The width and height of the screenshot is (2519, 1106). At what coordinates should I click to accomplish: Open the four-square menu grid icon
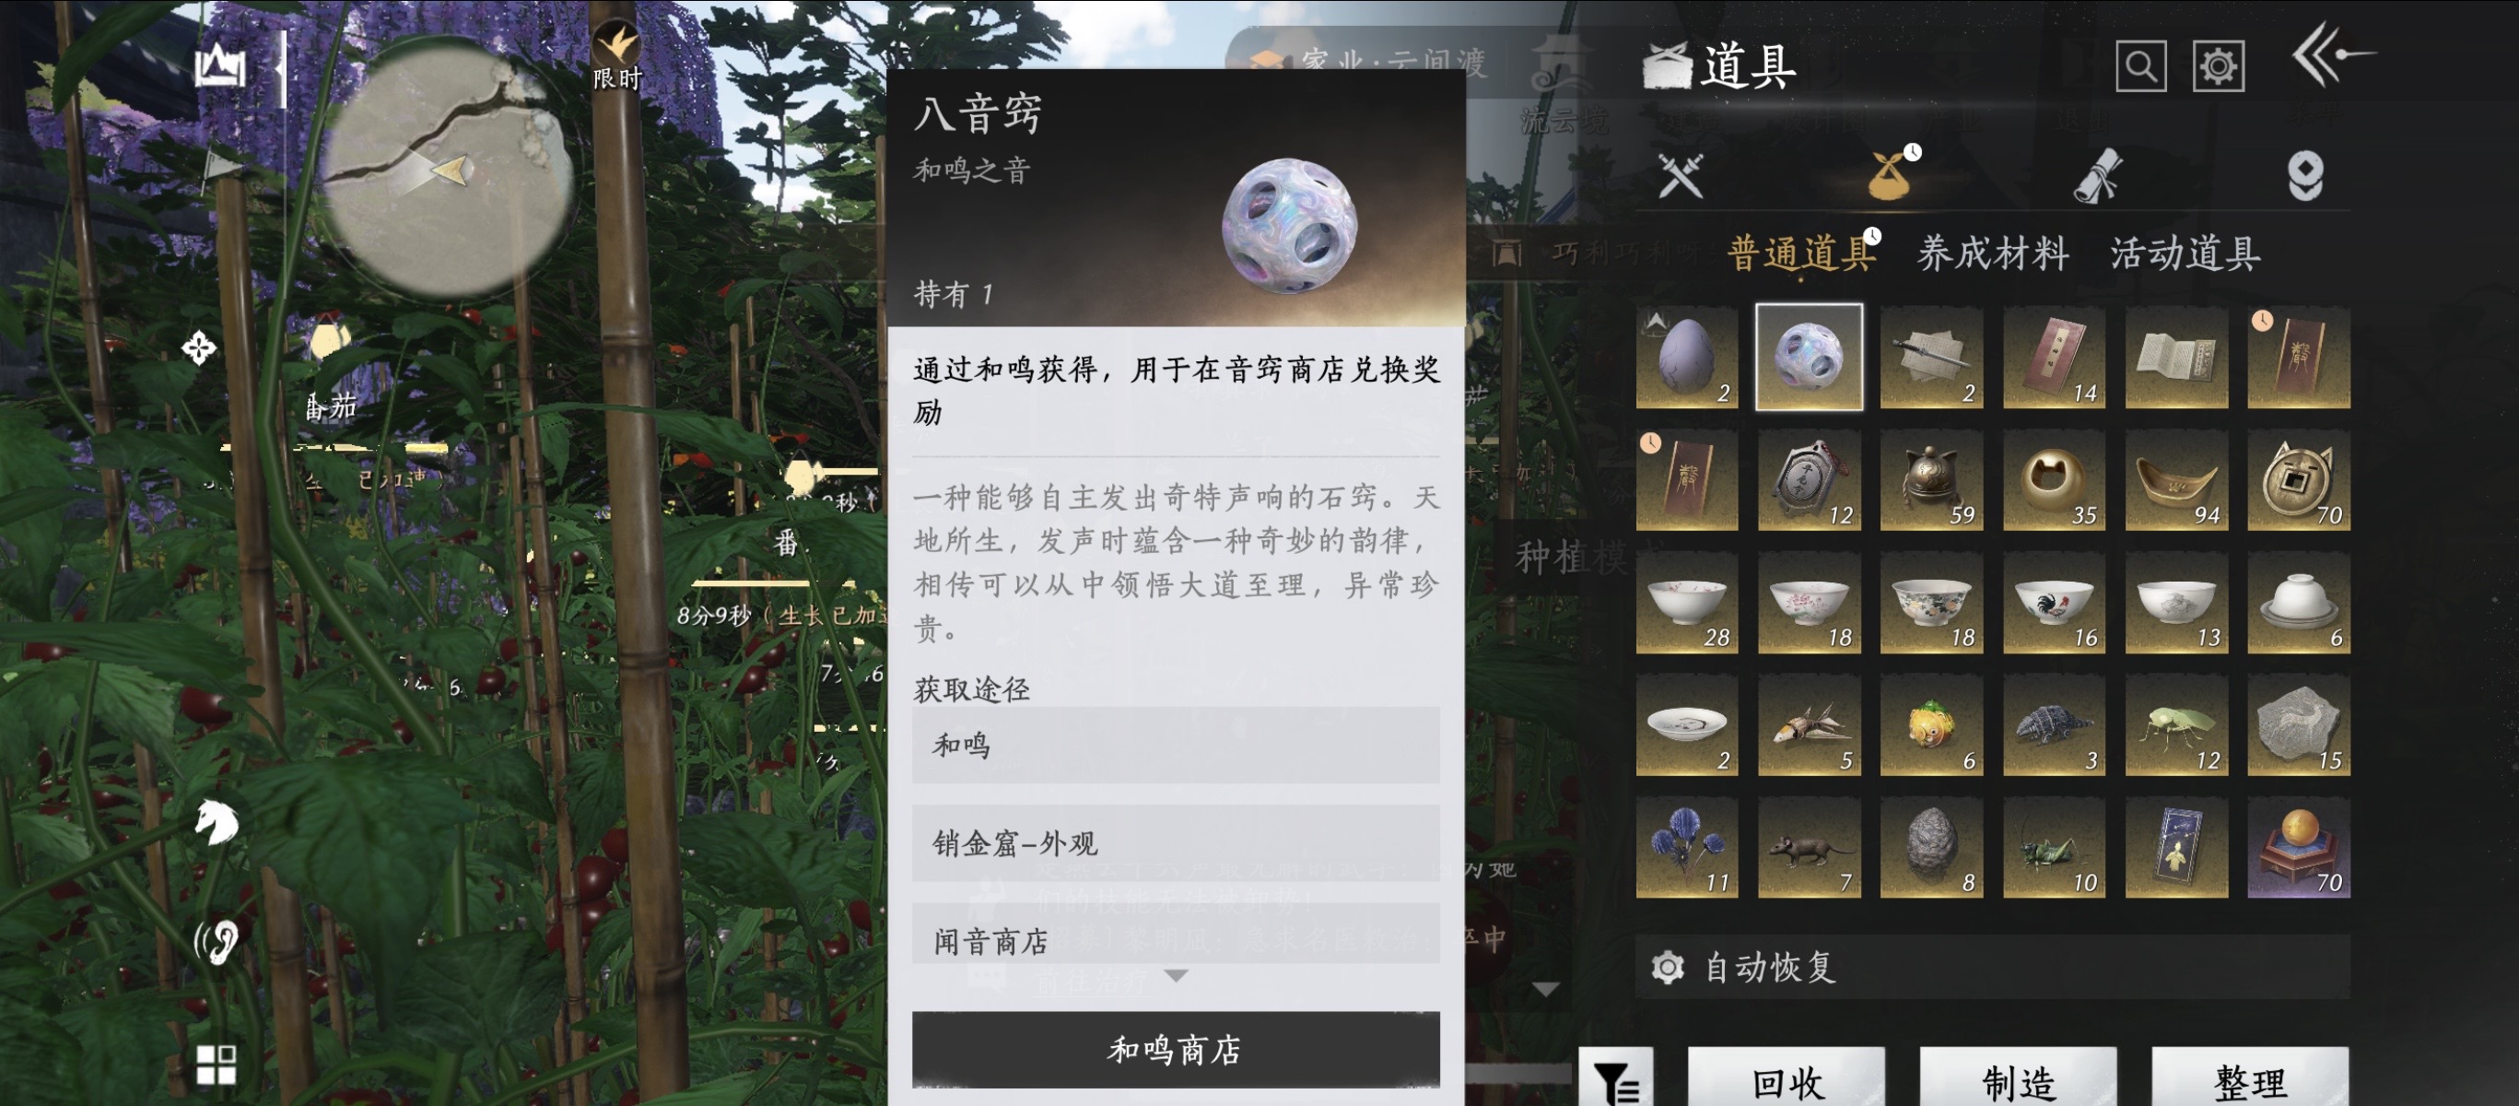(217, 1064)
